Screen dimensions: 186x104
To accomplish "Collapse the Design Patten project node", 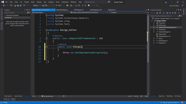I will 152,21.
